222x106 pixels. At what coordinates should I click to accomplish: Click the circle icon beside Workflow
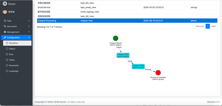(x=7, y=43)
